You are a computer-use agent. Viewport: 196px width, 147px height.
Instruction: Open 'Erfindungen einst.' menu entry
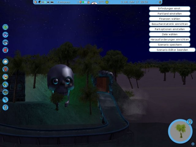[169, 9]
